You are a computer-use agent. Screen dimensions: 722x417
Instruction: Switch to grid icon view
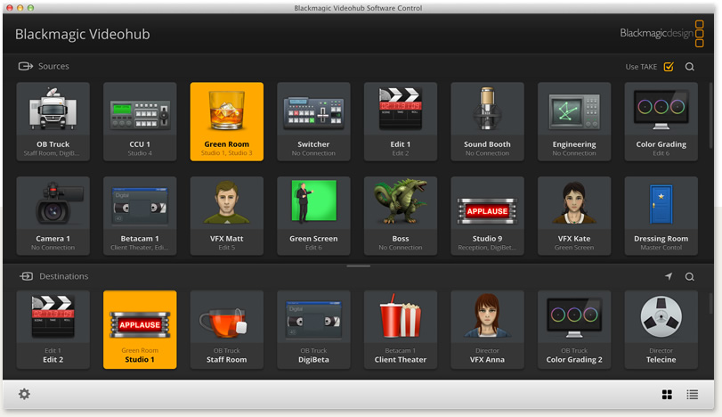click(667, 395)
